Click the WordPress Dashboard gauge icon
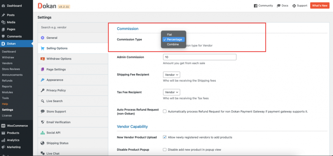 pos(3,6)
